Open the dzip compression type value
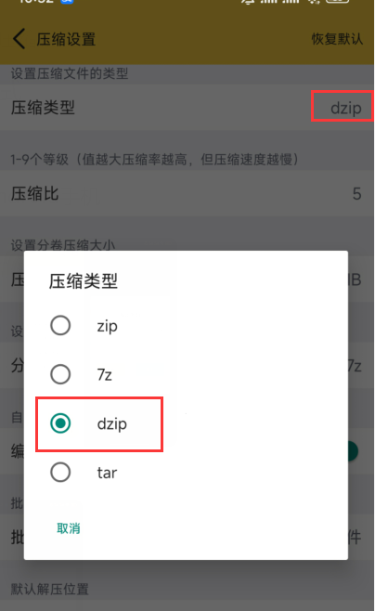375x611 pixels. coord(346,108)
